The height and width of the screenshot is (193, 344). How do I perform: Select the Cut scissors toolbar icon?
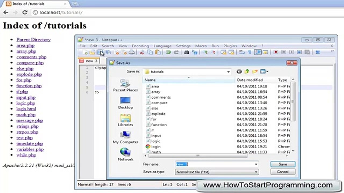[x=142, y=52]
